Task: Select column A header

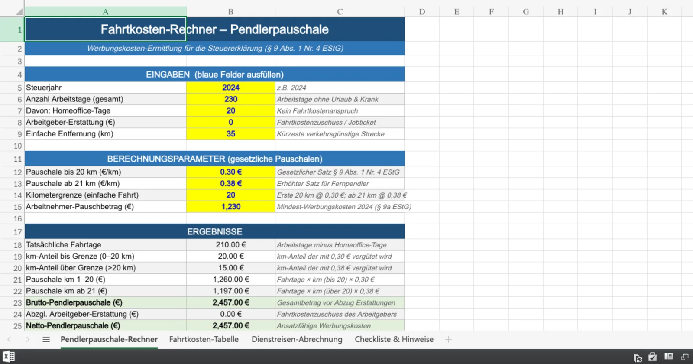Action: tap(106, 12)
